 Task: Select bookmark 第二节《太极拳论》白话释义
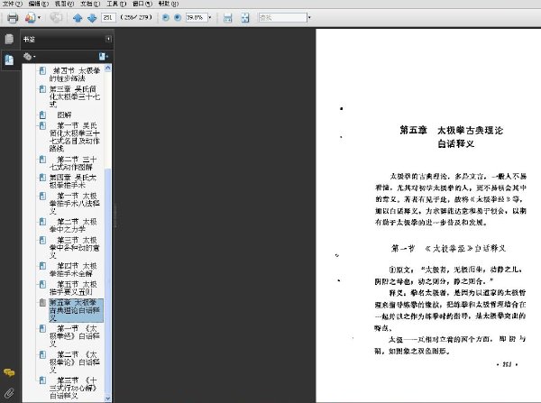point(75,362)
